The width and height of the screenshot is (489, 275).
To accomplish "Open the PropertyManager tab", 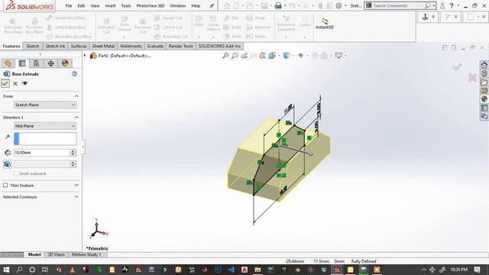I will pyautogui.click(x=22, y=63).
